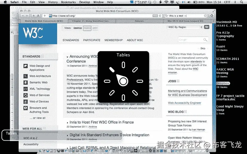
Task: Click the Web of Services icon
Action: click(x=25, y=95)
